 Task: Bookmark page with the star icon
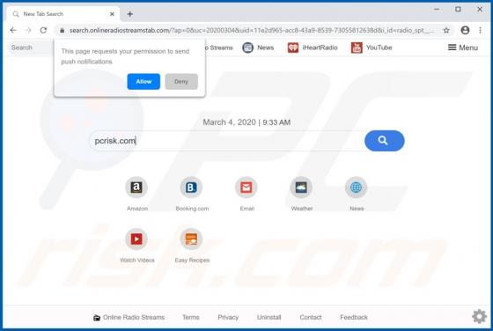click(446, 30)
